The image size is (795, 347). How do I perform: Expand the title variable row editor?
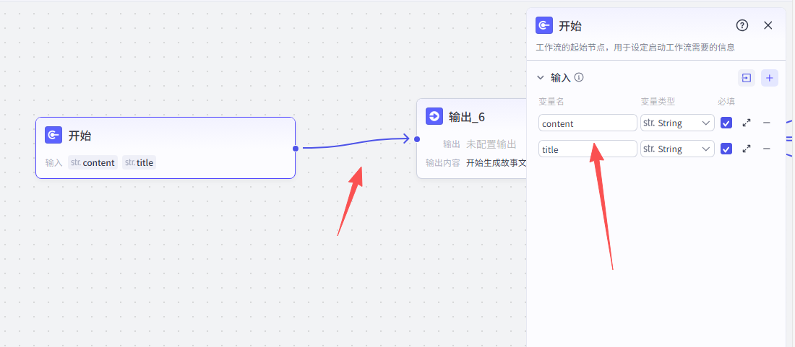747,149
